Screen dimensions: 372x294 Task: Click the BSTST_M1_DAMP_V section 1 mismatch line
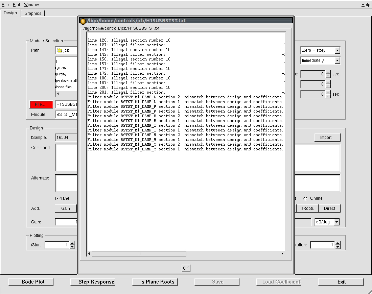185,140
